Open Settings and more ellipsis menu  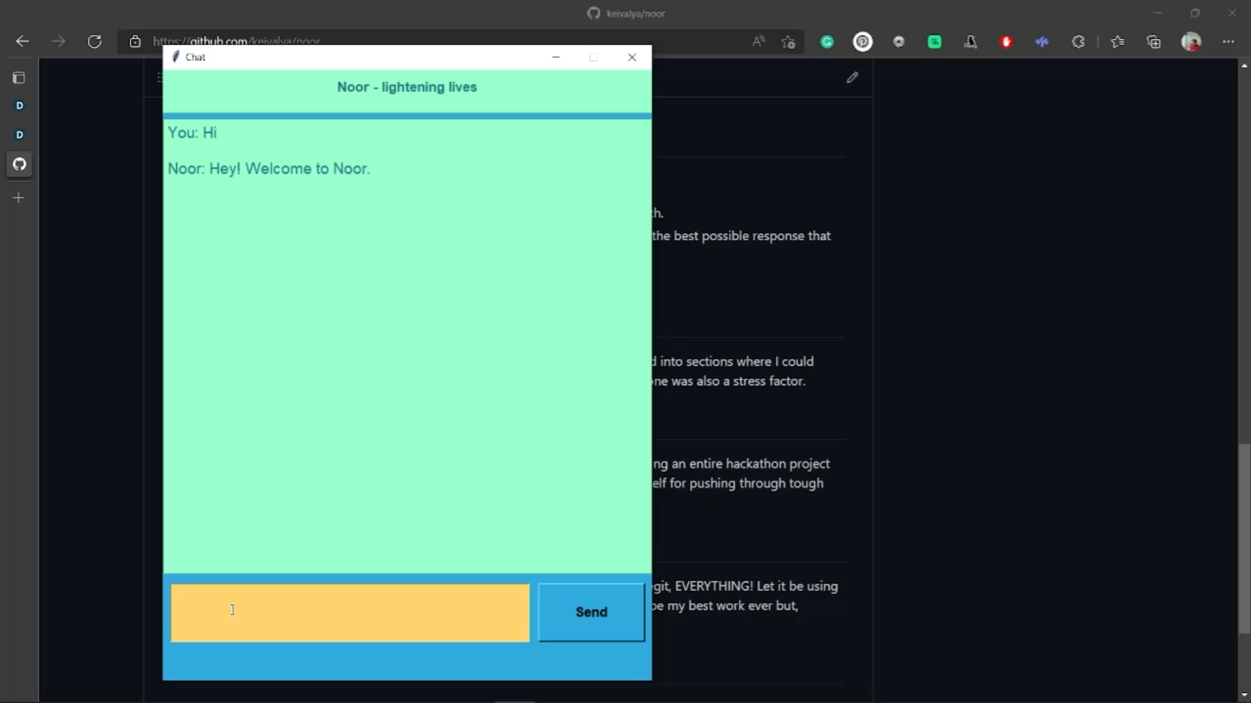coord(1228,42)
